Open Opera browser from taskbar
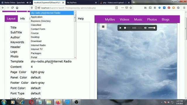This screenshot has width=187, height=105. pyautogui.click(x=31, y=102)
